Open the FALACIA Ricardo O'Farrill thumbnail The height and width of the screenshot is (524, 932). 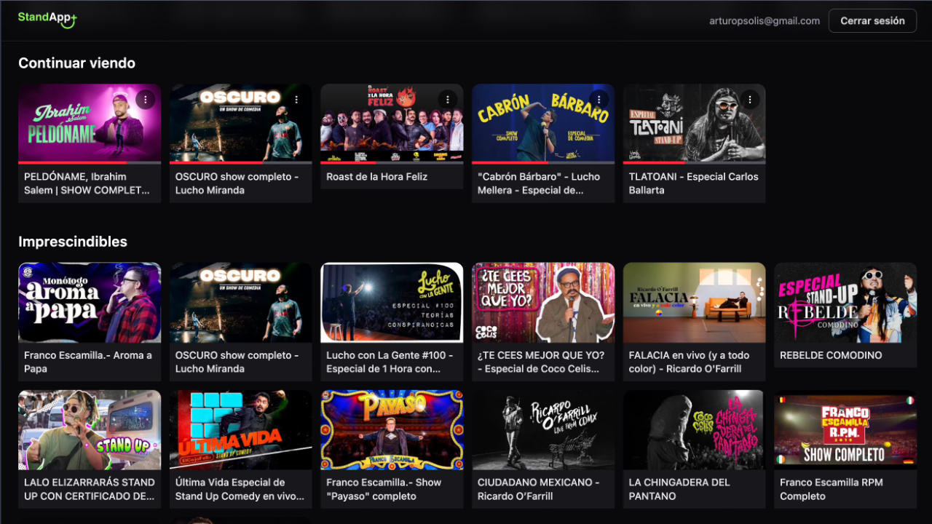point(694,303)
